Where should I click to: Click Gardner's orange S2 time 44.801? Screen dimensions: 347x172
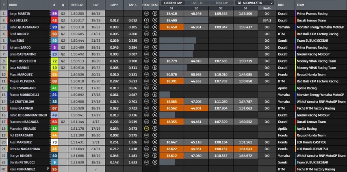click(x=196, y=108)
